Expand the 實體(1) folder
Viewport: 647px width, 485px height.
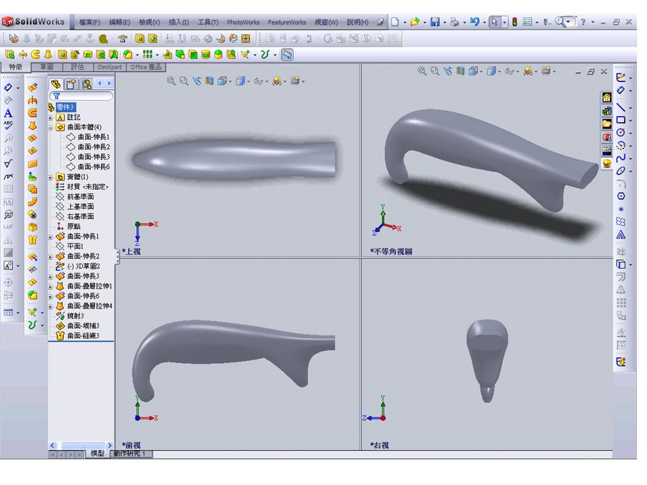[x=51, y=177]
